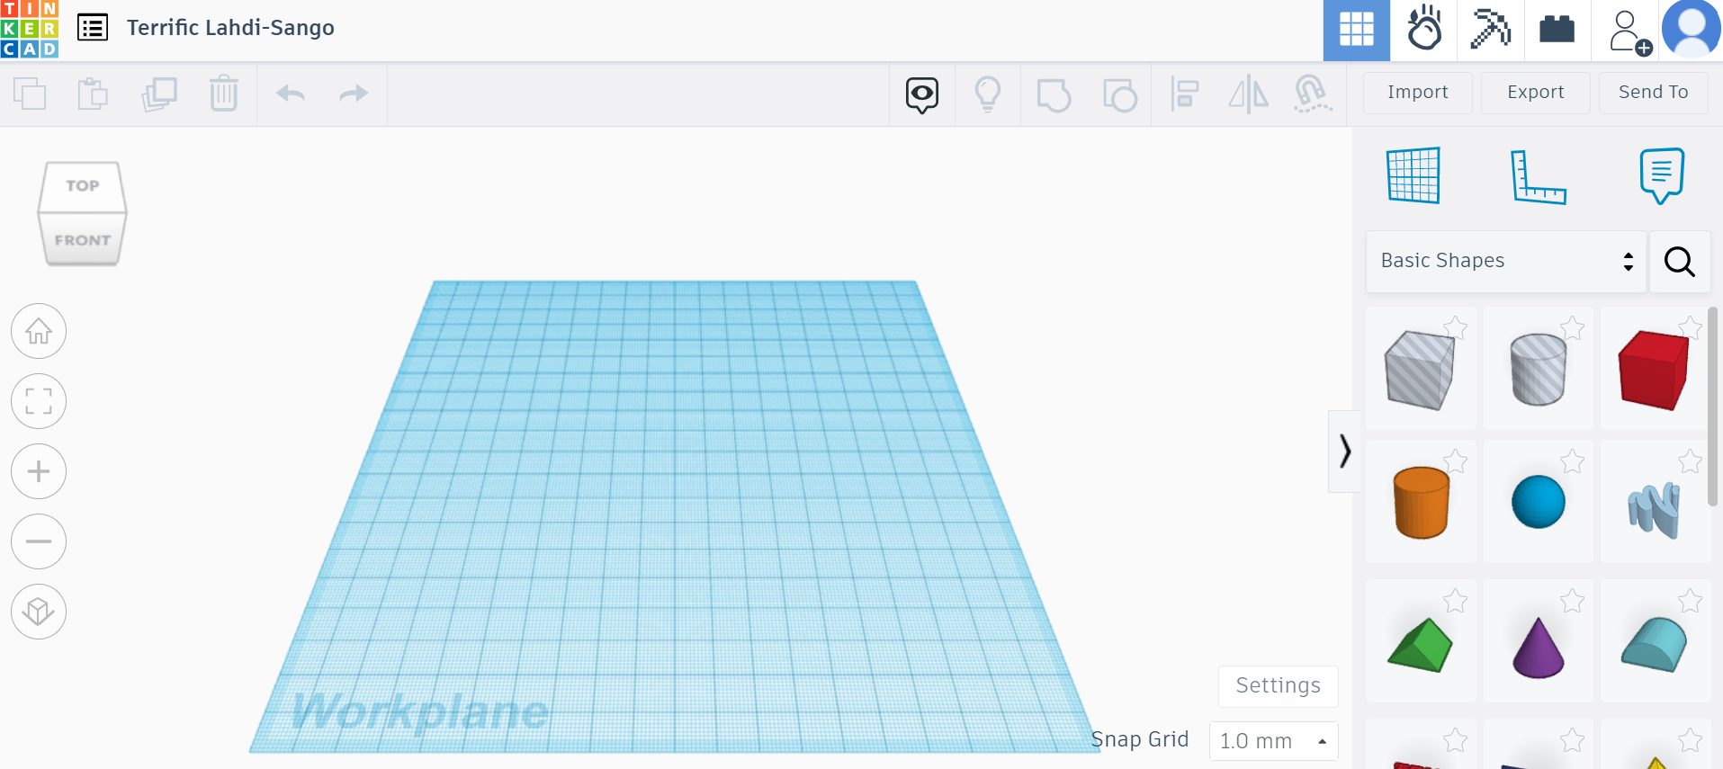The height and width of the screenshot is (769, 1723).
Task: Select the Box hole shape
Action: point(1421,369)
